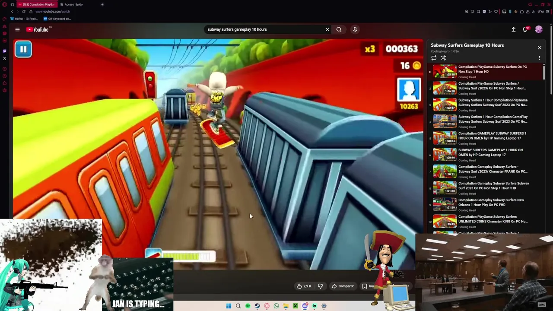
Task: Open WhatsApp from the taskbar
Action: [x=276, y=306]
